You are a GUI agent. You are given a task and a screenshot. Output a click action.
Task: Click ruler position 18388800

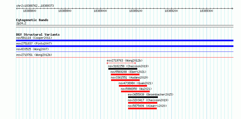point(30,11)
